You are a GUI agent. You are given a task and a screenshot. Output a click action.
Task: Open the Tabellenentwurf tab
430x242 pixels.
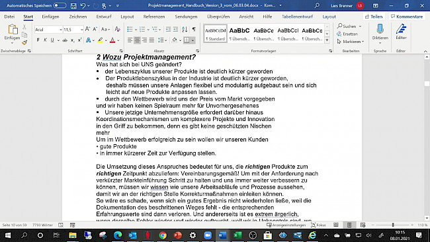(297, 17)
